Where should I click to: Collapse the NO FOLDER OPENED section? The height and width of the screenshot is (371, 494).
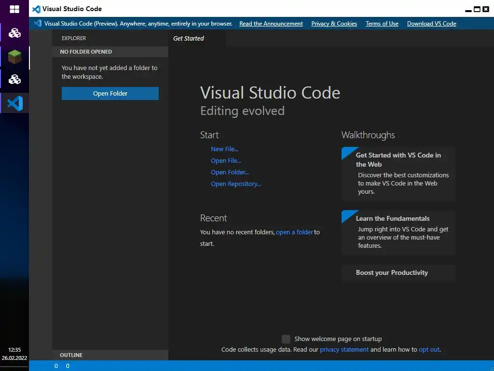110,52
